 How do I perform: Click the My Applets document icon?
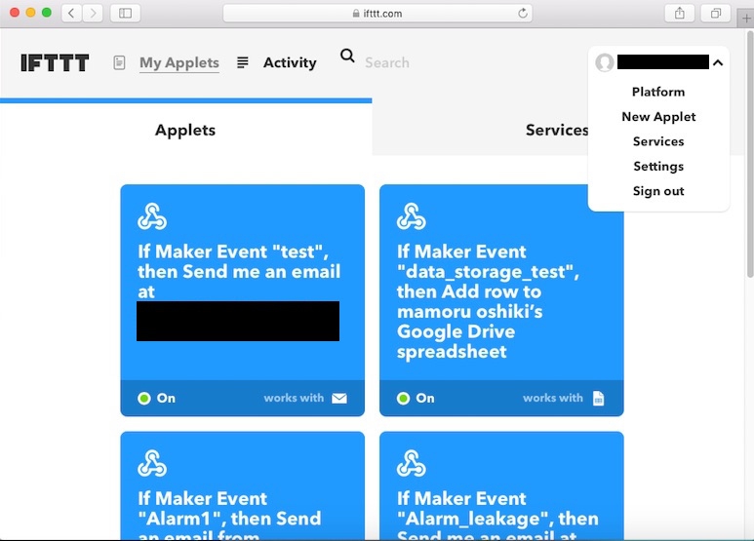pos(119,62)
